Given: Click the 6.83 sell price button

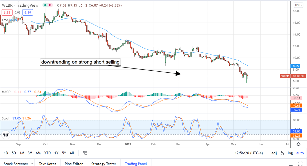Looking at the screenshot, I should (x=6, y=12).
